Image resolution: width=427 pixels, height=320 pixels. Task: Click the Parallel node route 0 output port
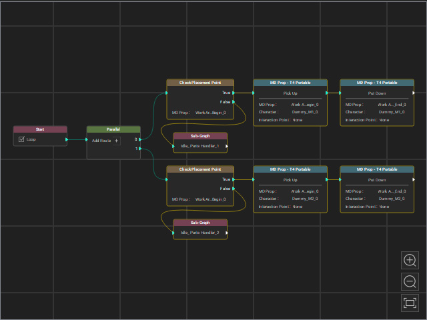click(140, 139)
